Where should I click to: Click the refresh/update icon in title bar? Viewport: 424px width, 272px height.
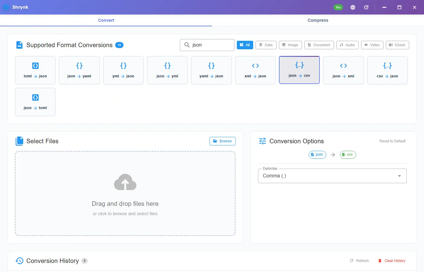click(366, 7)
